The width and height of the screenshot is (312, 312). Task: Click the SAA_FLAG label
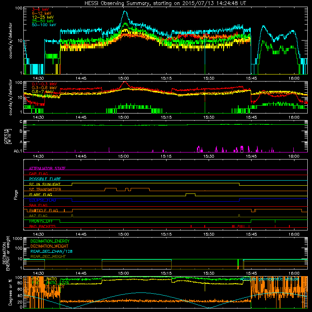(x=38, y=205)
